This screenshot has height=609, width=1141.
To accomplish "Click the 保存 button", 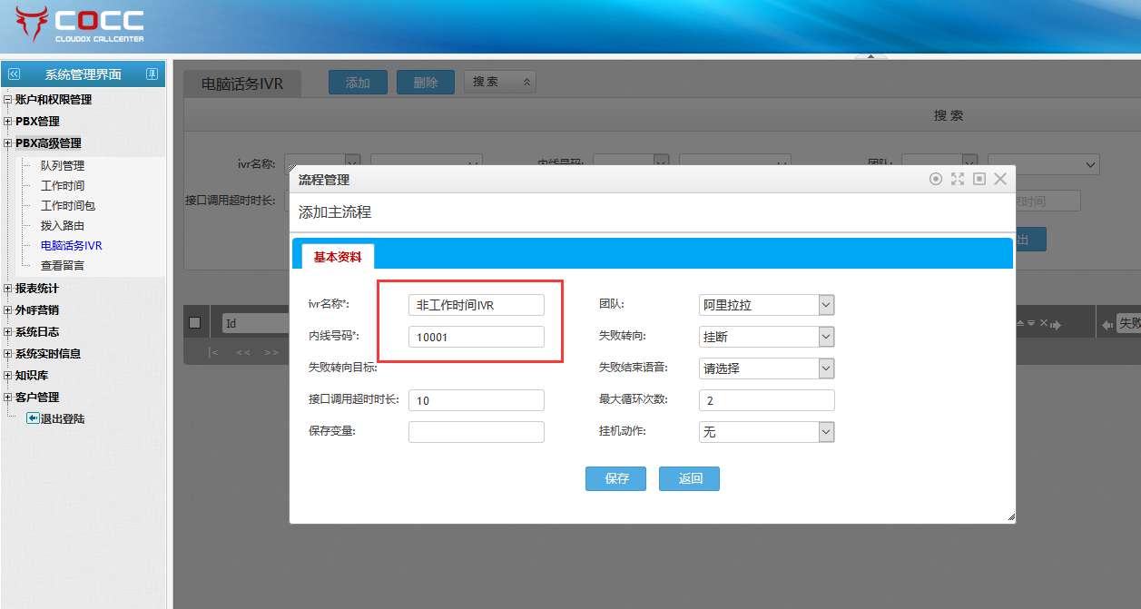I will tap(616, 478).
